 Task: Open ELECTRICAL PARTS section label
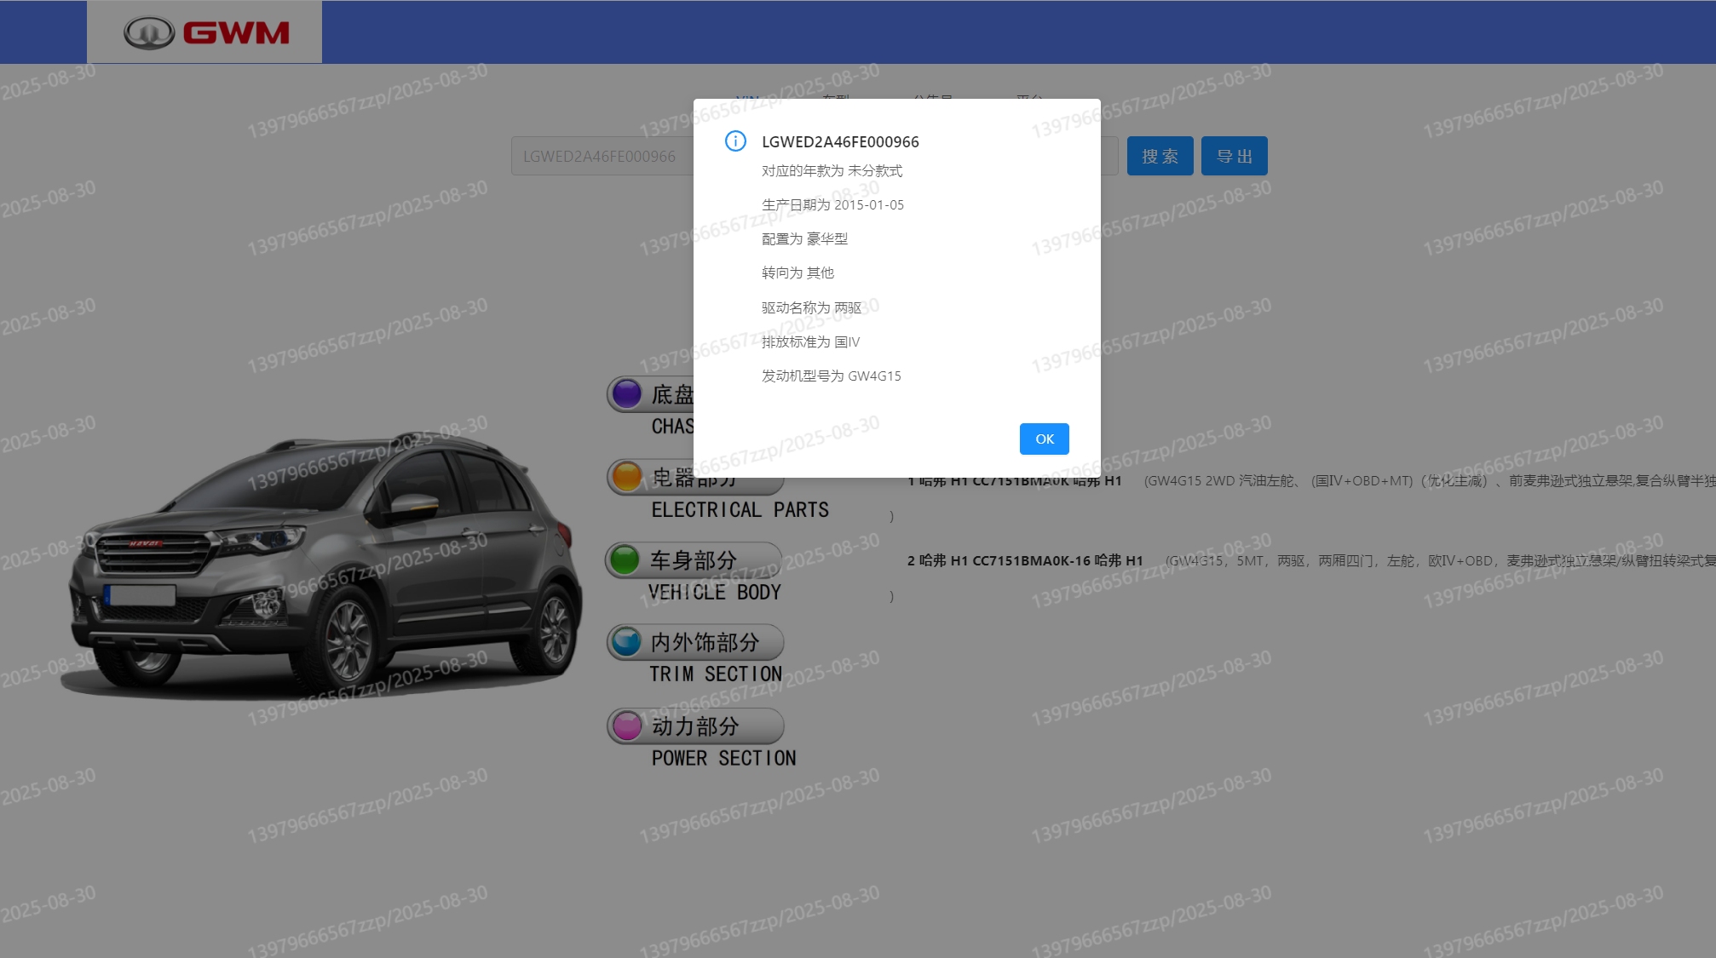(740, 510)
